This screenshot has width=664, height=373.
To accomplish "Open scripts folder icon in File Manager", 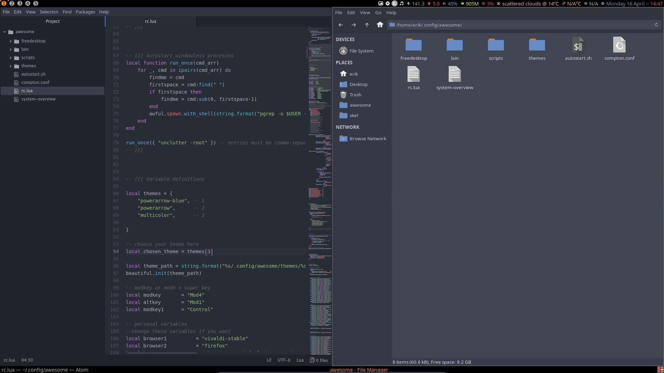I will (496, 45).
